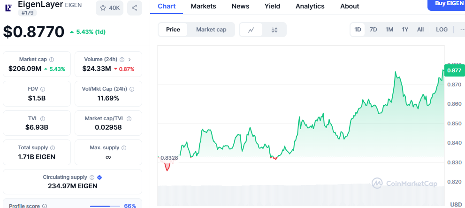Click the Market cap info icon

[x=52, y=60]
